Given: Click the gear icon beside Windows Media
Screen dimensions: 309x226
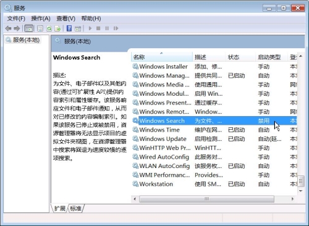Looking at the screenshot, I should tap(135, 85).
